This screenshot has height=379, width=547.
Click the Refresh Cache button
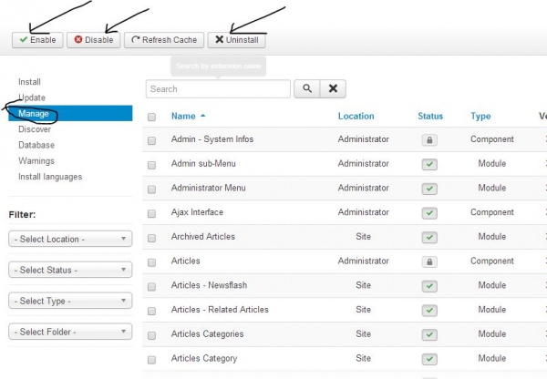click(x=163, y=40)
